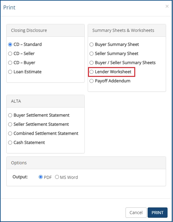Select Seller Summary Sheet option
This screenshot has height=222, width=173.
point(92,53)
